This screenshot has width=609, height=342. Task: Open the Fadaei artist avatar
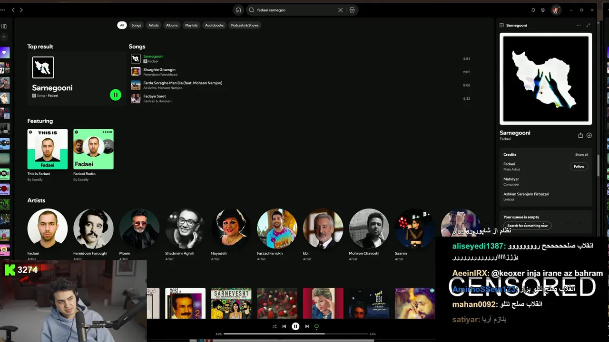48,228
